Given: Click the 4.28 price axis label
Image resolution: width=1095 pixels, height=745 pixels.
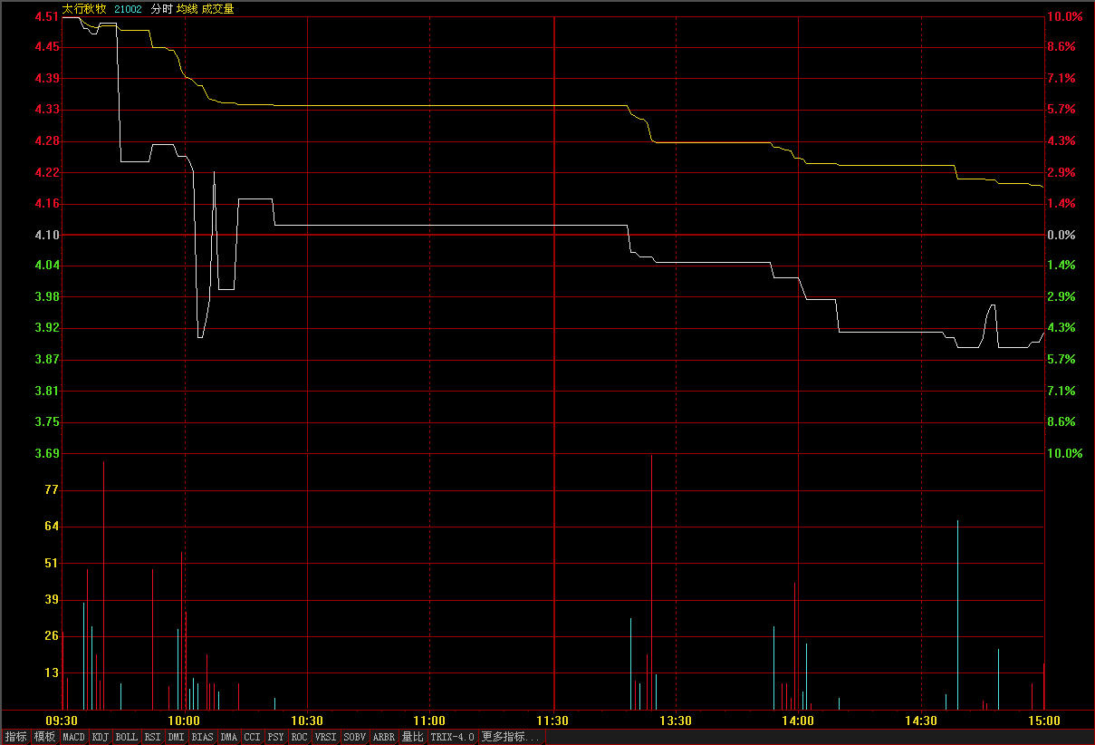Looking at the screenshot, I should (47, 140).
